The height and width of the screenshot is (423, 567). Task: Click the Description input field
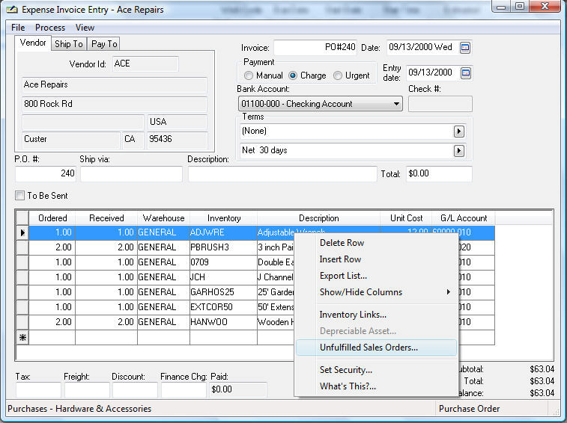282,174
